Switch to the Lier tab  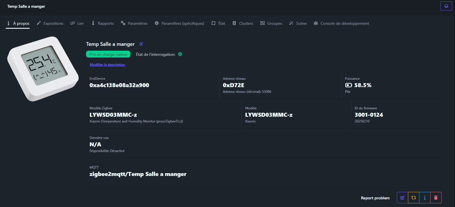point(77,23)
